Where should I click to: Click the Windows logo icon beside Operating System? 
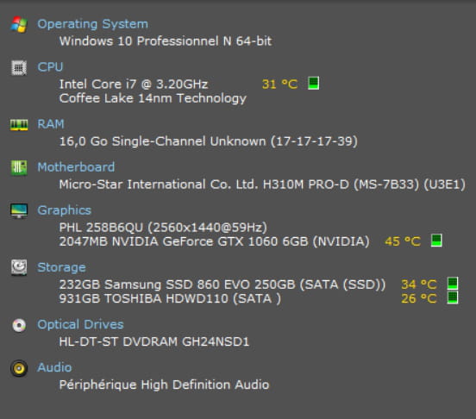19,24
